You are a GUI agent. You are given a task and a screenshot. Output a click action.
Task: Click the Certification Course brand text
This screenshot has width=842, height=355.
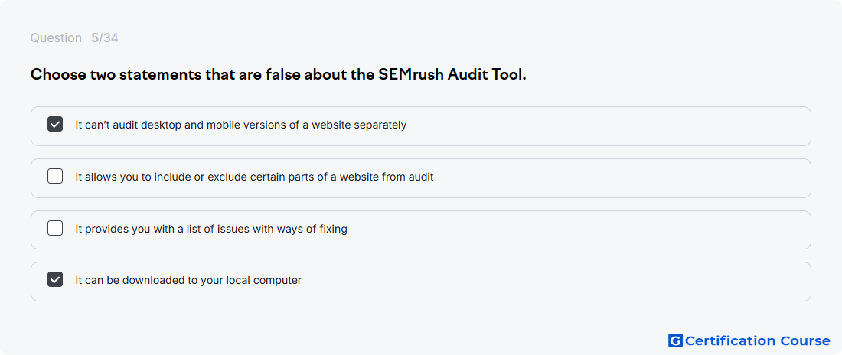[757, 340]
